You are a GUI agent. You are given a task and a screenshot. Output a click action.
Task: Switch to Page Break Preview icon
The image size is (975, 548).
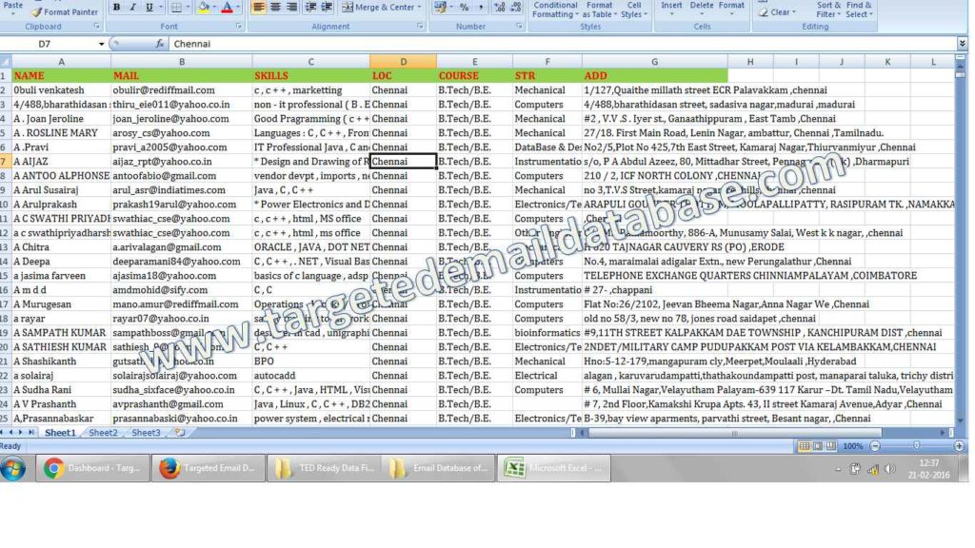pyautogui.click(x=830, y=446)
